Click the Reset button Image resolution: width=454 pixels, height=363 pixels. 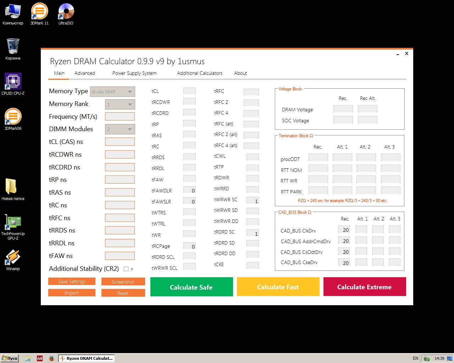[123, 293]
